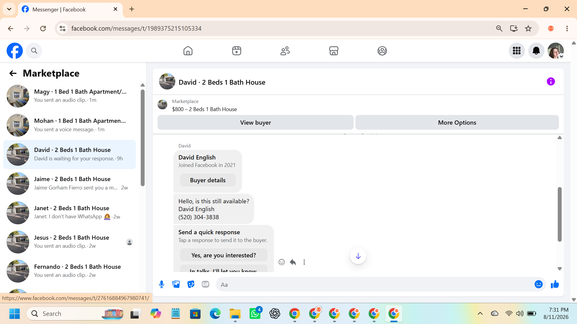Click the conversation list scrollbar
Viewport: 577px width, 324px height.
143,138
